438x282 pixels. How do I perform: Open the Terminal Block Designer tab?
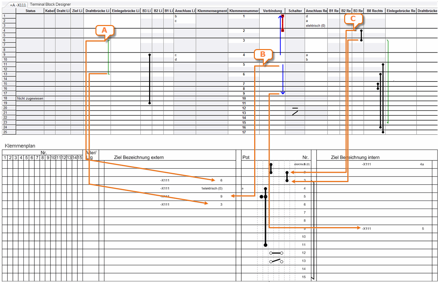[50, 5]
